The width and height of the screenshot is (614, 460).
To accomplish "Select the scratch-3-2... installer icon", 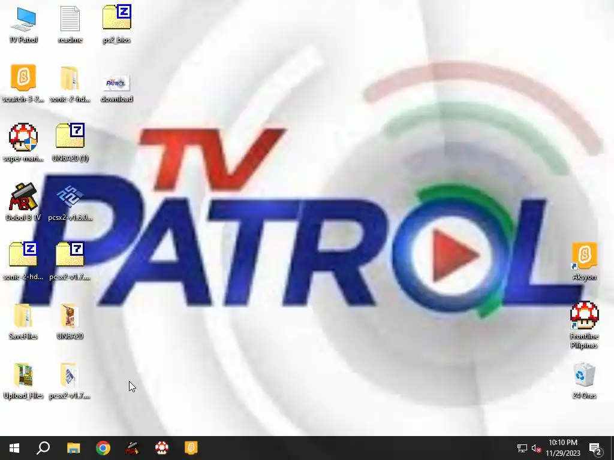I will pyautogui.click(x=23, y=83).
